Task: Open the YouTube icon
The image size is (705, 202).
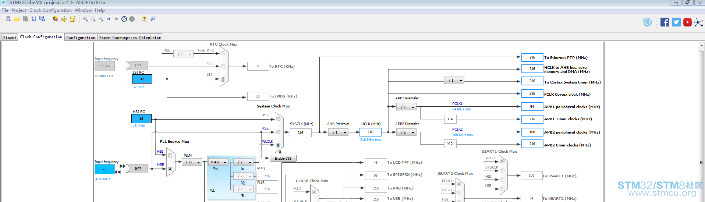Action: (x=687, y=22)
